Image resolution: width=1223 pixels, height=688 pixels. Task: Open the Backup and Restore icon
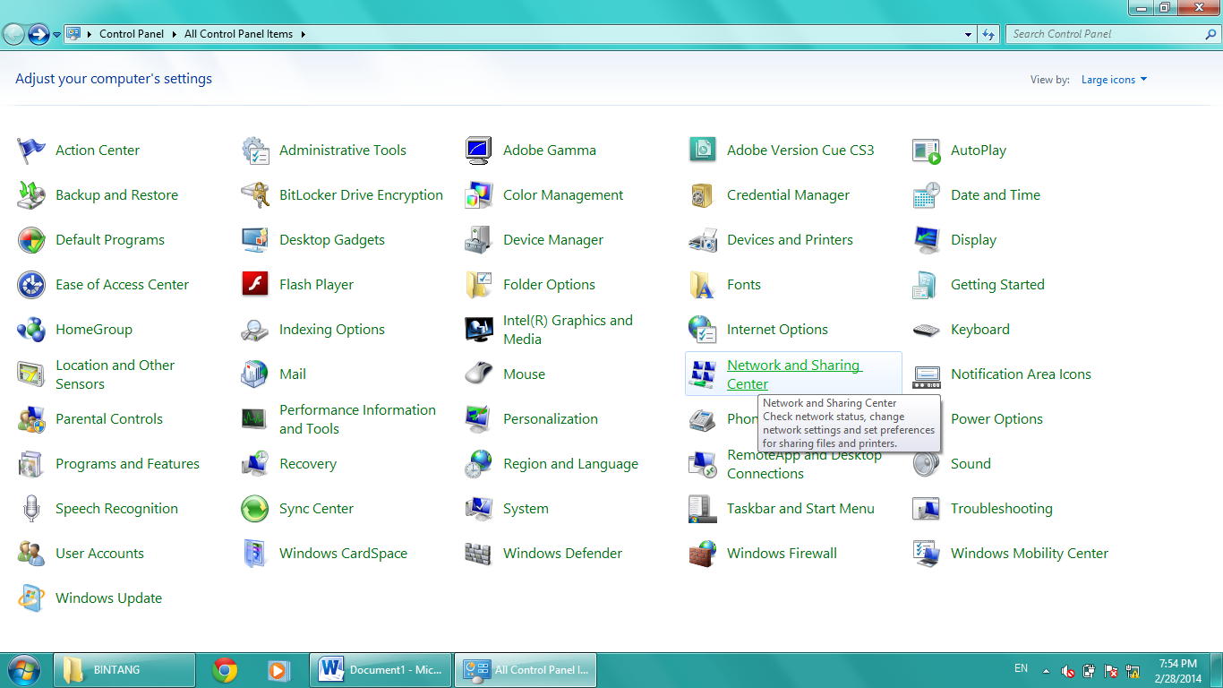31,195
